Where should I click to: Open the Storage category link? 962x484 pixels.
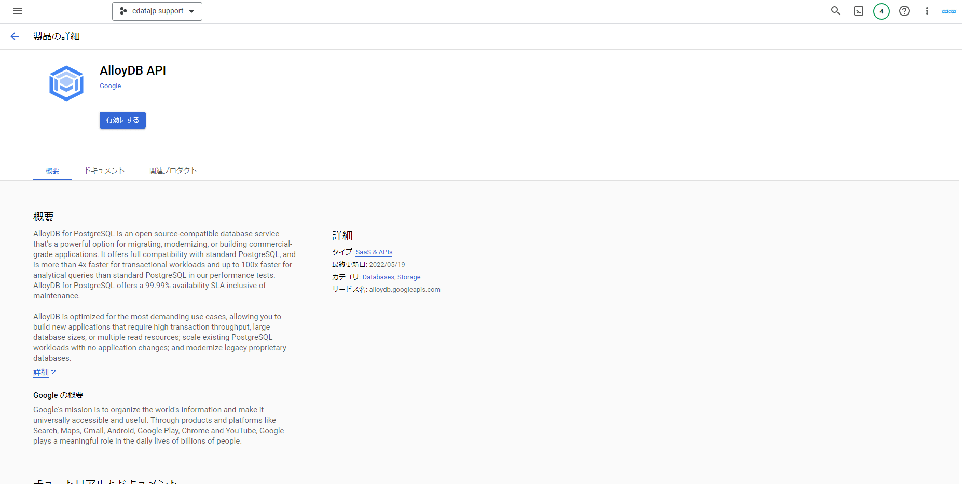(409, 277)
